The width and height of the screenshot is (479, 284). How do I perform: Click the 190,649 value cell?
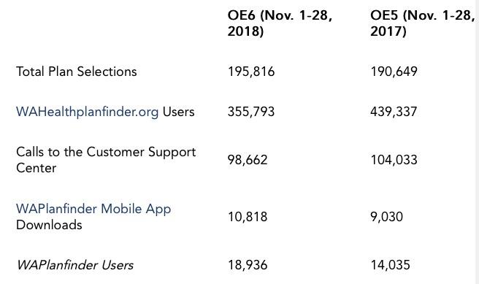(x=394, y=72)
